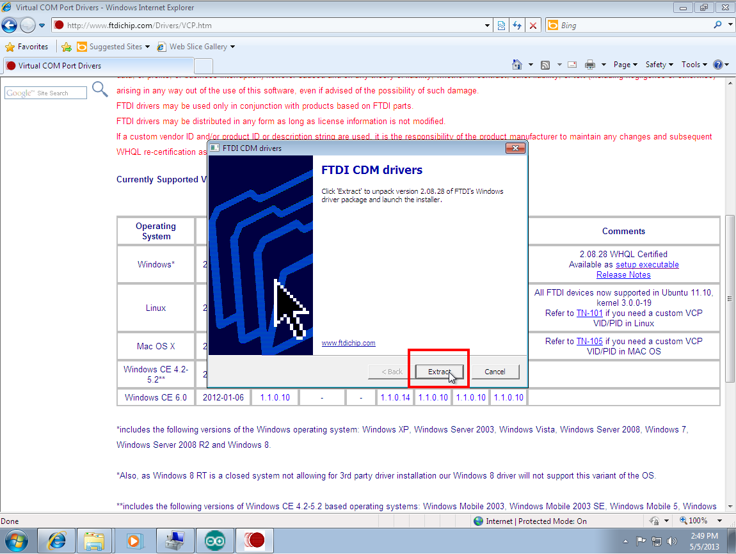Click the Extract button in the FTDI dialog
The height and width of the screenshot is (554, 736).
(439, 371)
